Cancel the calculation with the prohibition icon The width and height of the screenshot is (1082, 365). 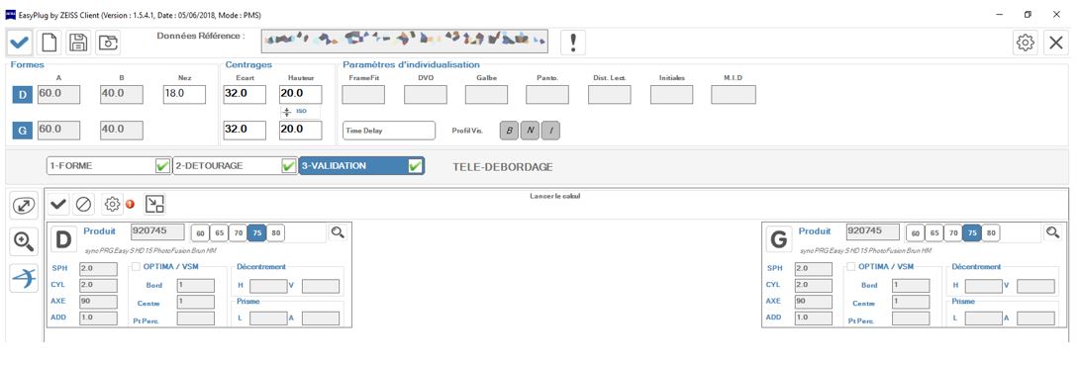(83, 204)
